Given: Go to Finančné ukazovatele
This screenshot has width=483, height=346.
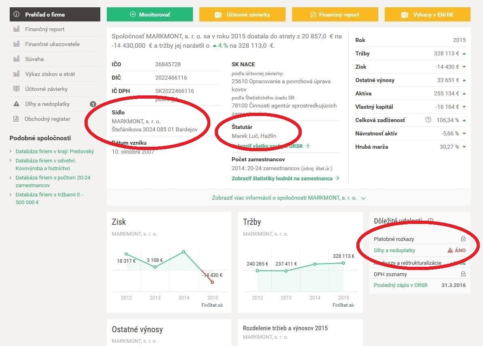Looking at the screenshot, I should [x=52, y=44].
